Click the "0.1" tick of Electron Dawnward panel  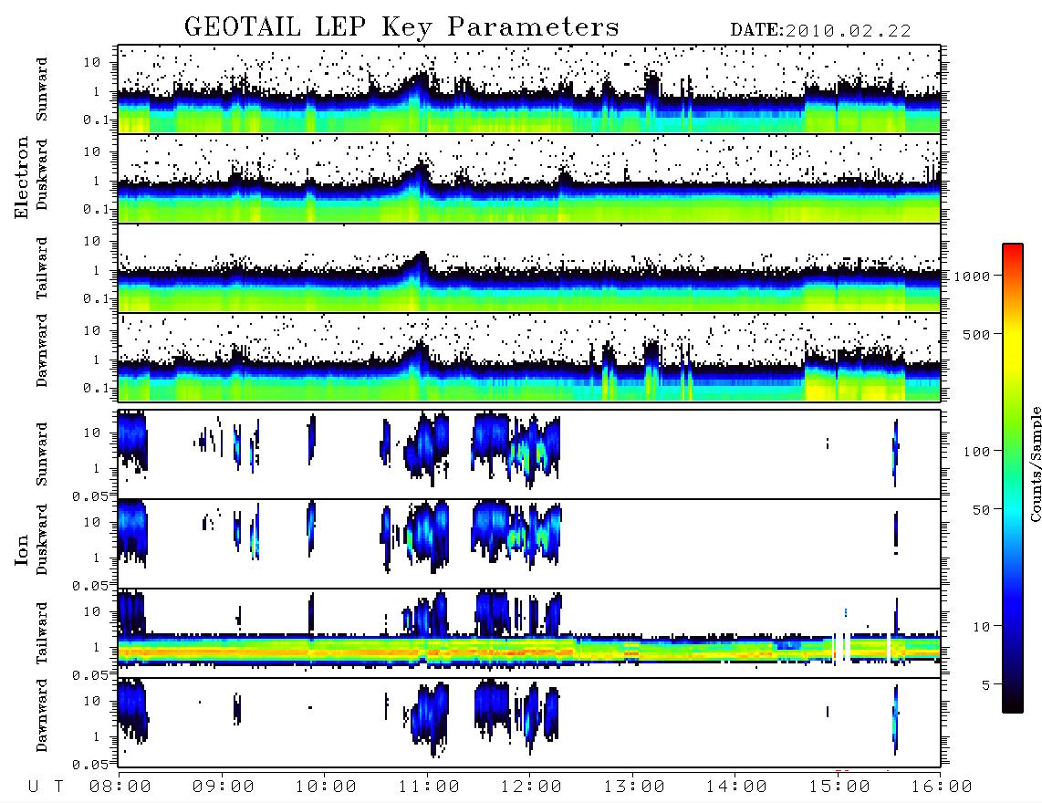(97, 388)
